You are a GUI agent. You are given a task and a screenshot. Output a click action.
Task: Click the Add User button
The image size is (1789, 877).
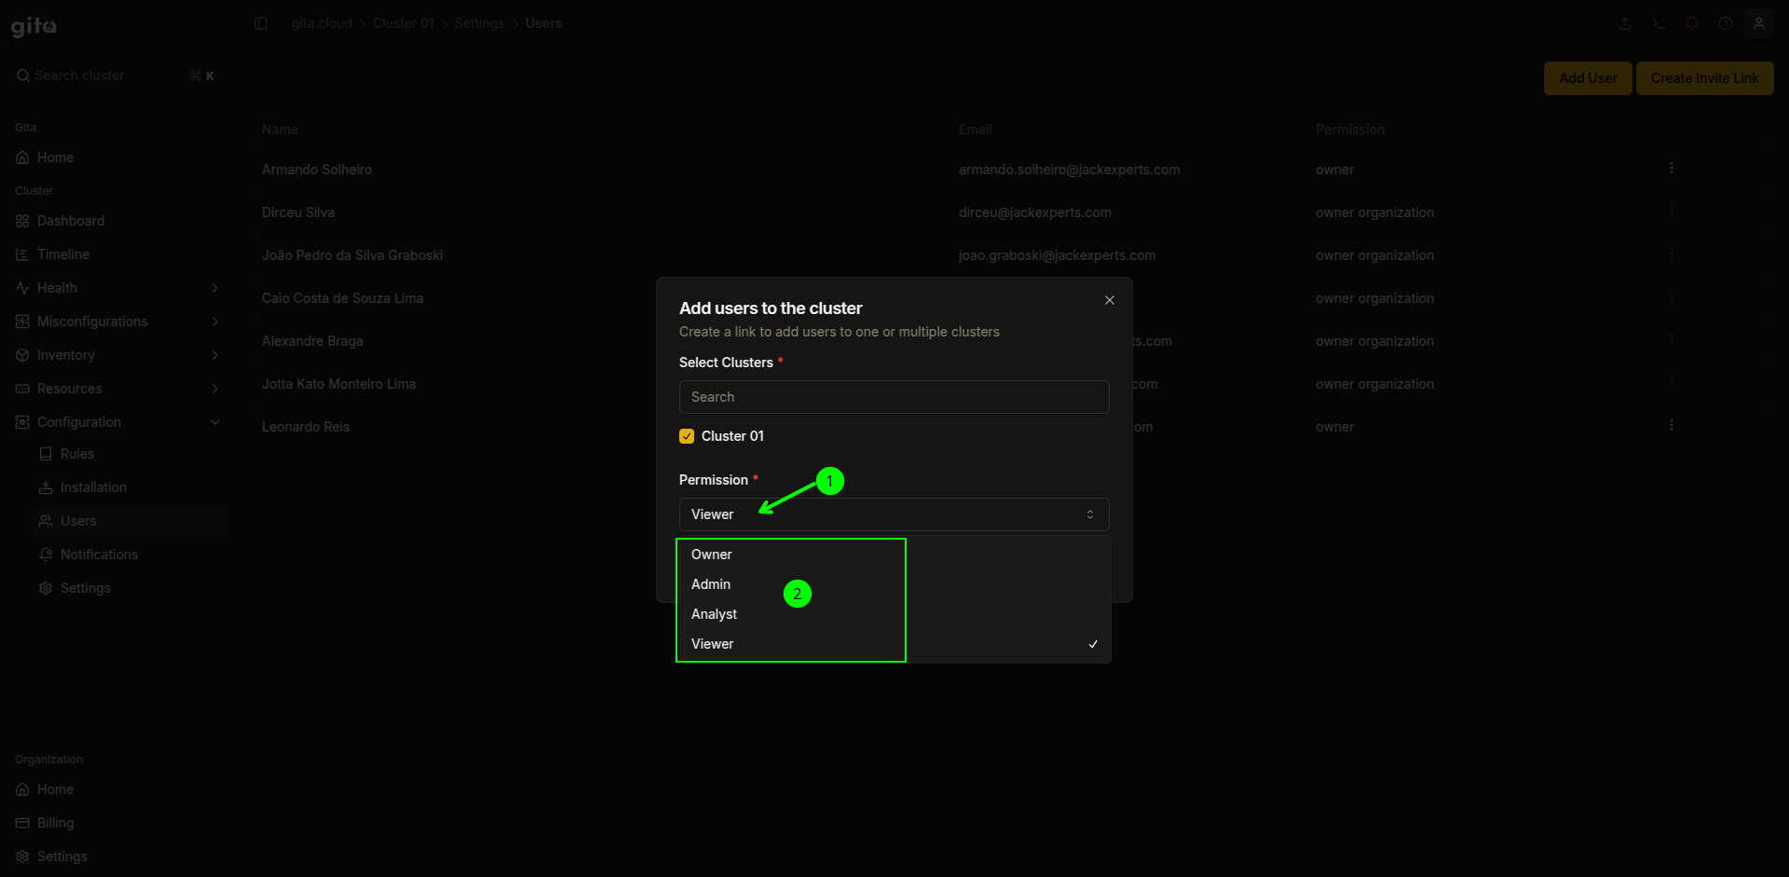click(x=1588, y=78)
